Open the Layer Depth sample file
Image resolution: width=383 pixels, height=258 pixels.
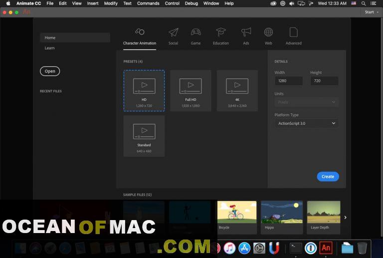[323, 217]
